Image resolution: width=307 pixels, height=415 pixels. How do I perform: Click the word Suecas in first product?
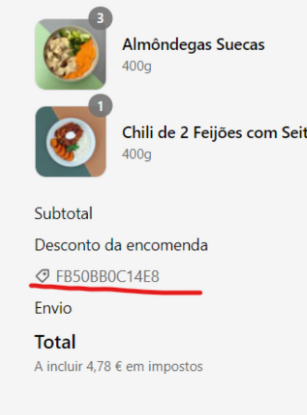tap(241, 45)
